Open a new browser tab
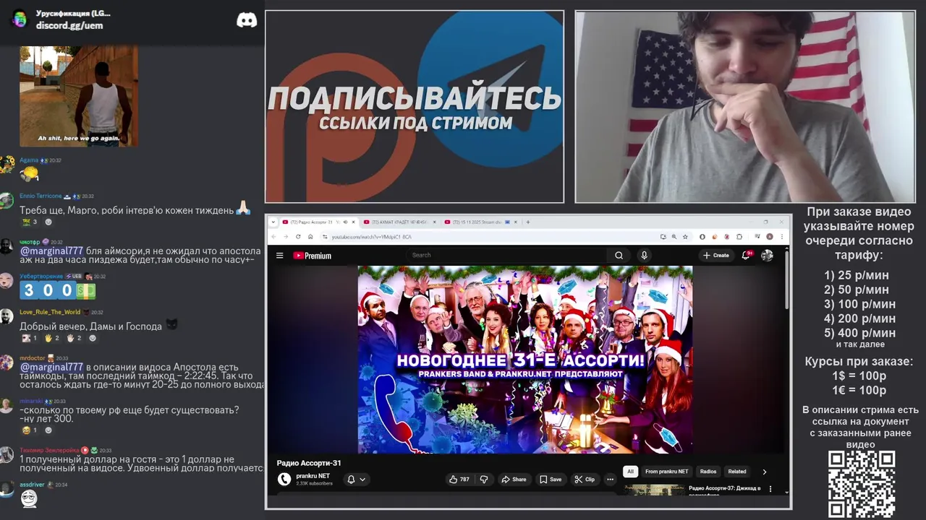The image size is (926, 520). [x=528, y=222]
